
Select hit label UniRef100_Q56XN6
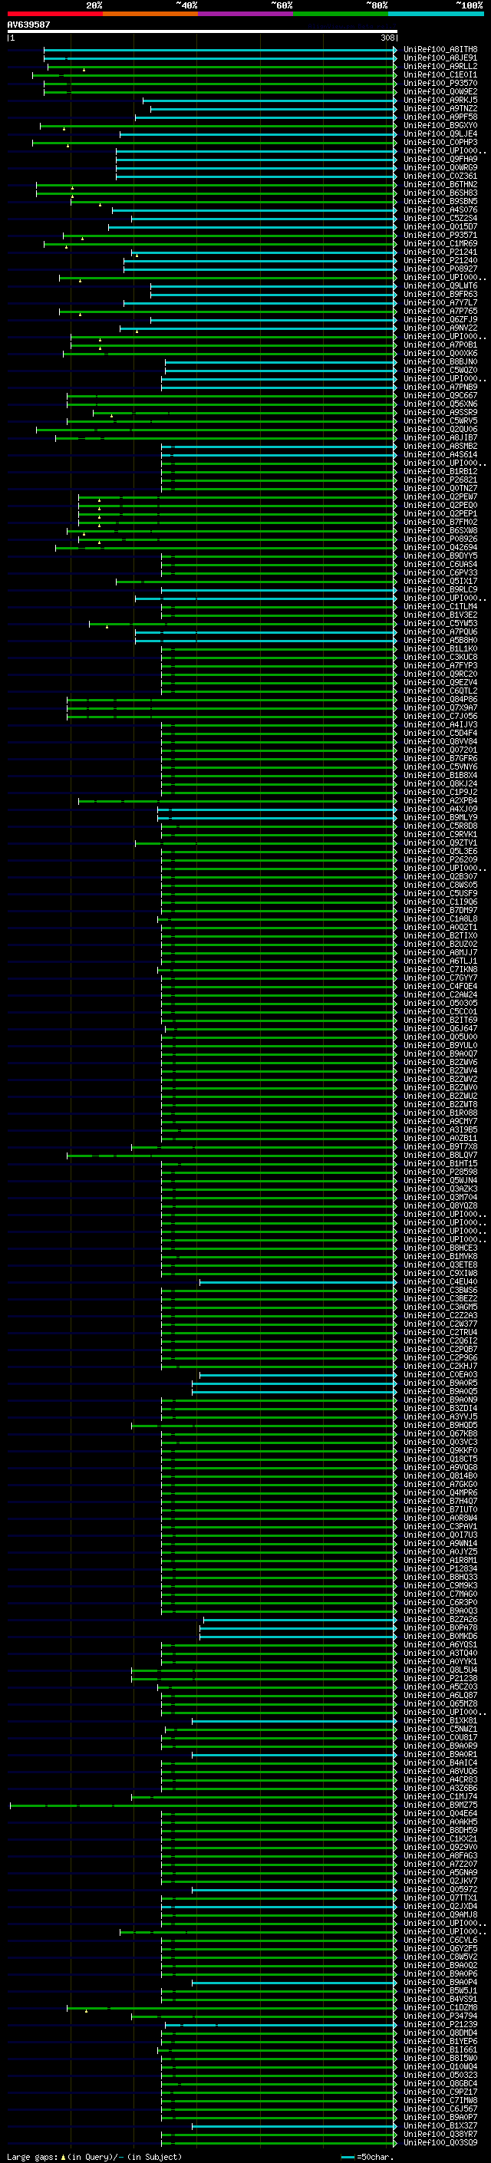(x=440, y=404)
